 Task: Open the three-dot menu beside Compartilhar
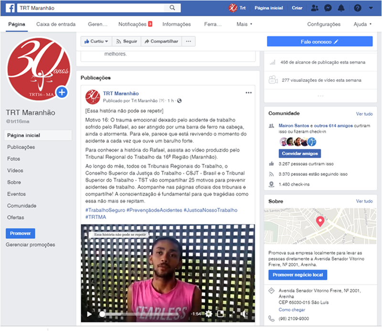(188, 42)
